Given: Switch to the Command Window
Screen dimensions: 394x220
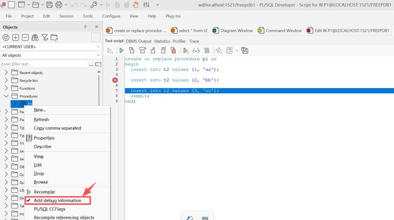Looking at the screenshot, I should (280, 31).
